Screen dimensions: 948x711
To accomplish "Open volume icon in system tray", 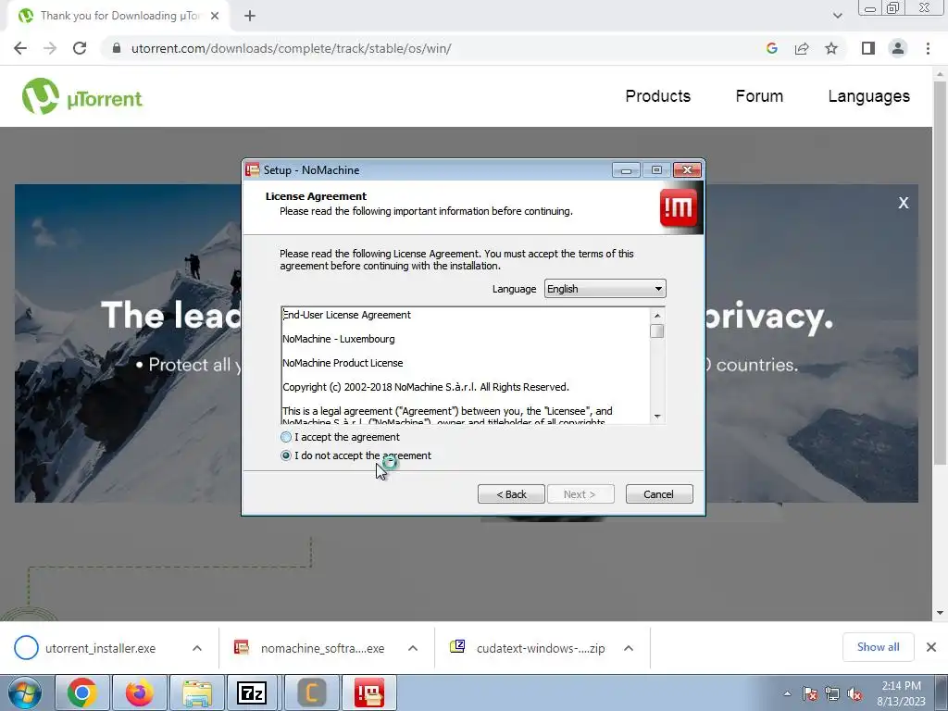I will click(854, 693).
